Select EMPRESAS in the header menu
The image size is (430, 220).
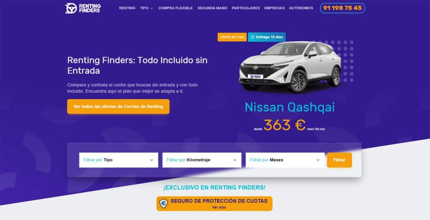point(275,8)
